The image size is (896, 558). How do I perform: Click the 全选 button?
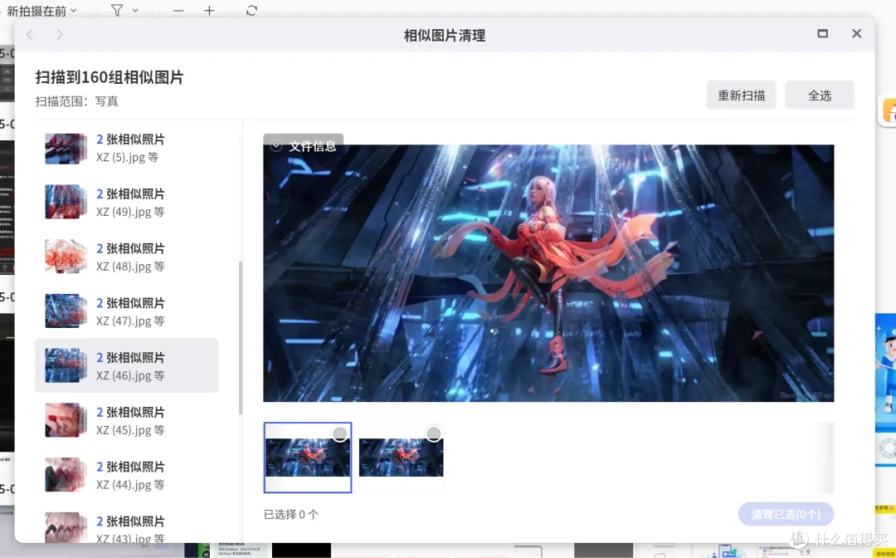820,95
